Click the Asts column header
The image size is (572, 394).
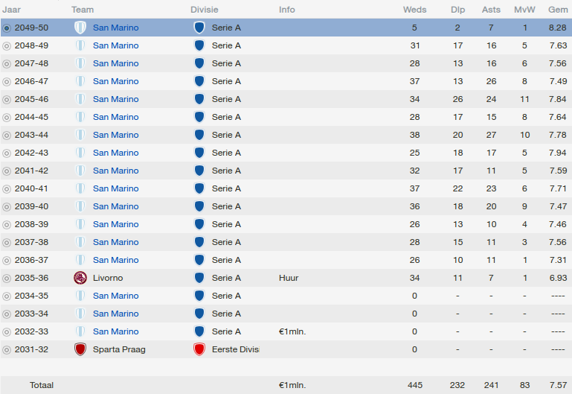click(491, 10)
